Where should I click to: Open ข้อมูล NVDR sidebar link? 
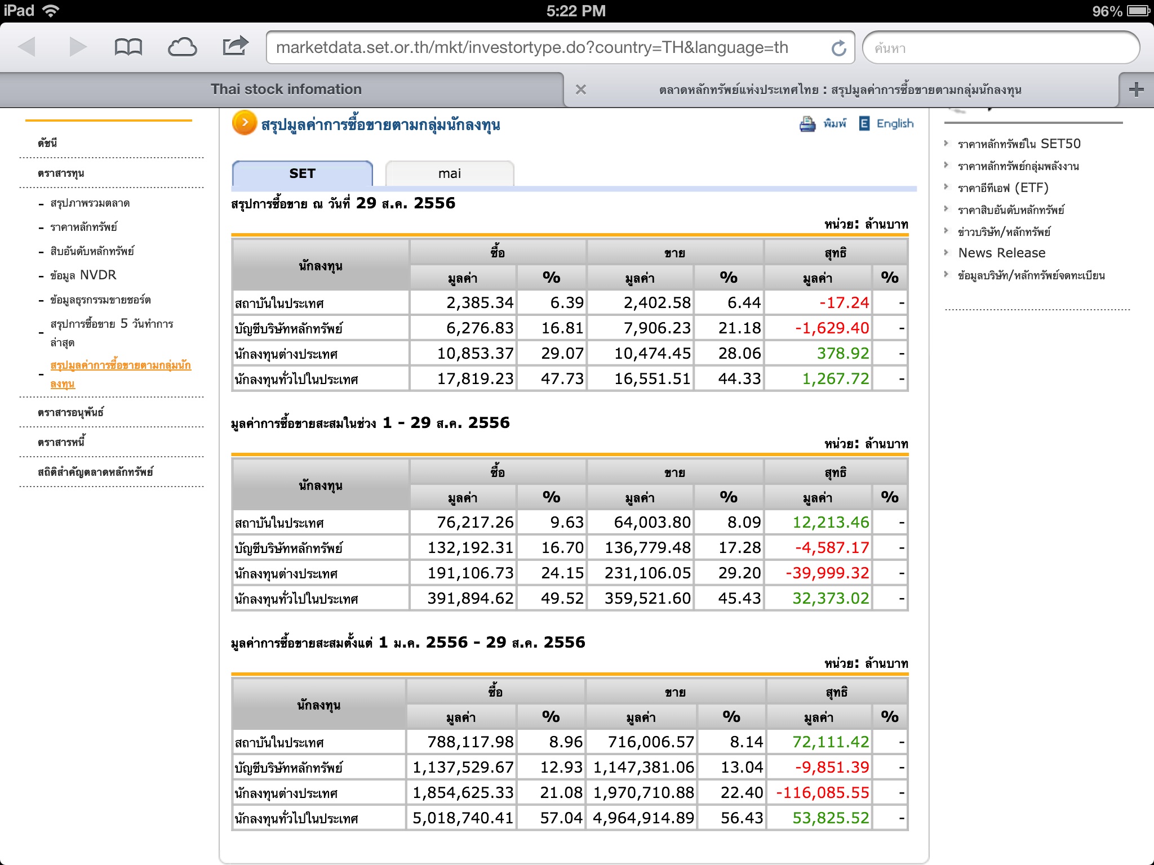point(83,275)
